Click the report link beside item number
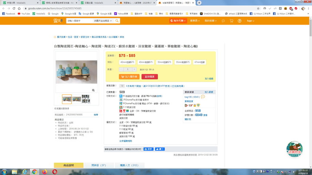The height and width of the screenshot is (175, 312). [96, 115]
